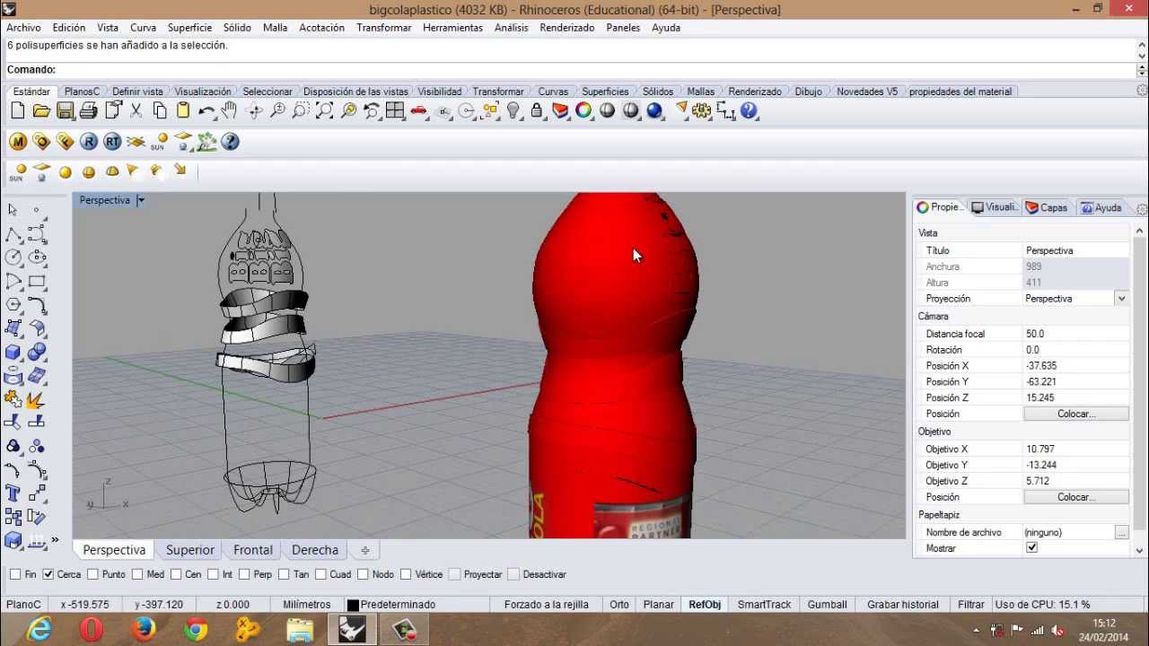Image resolution: width=1149 pixels, height=646 pixels.
Task: Enable the Perp osnap checkbox
Action: pyautogui.click(x=244, y=574)
